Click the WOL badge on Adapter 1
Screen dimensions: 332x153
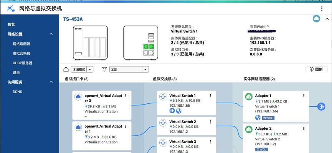pos(268,118)
